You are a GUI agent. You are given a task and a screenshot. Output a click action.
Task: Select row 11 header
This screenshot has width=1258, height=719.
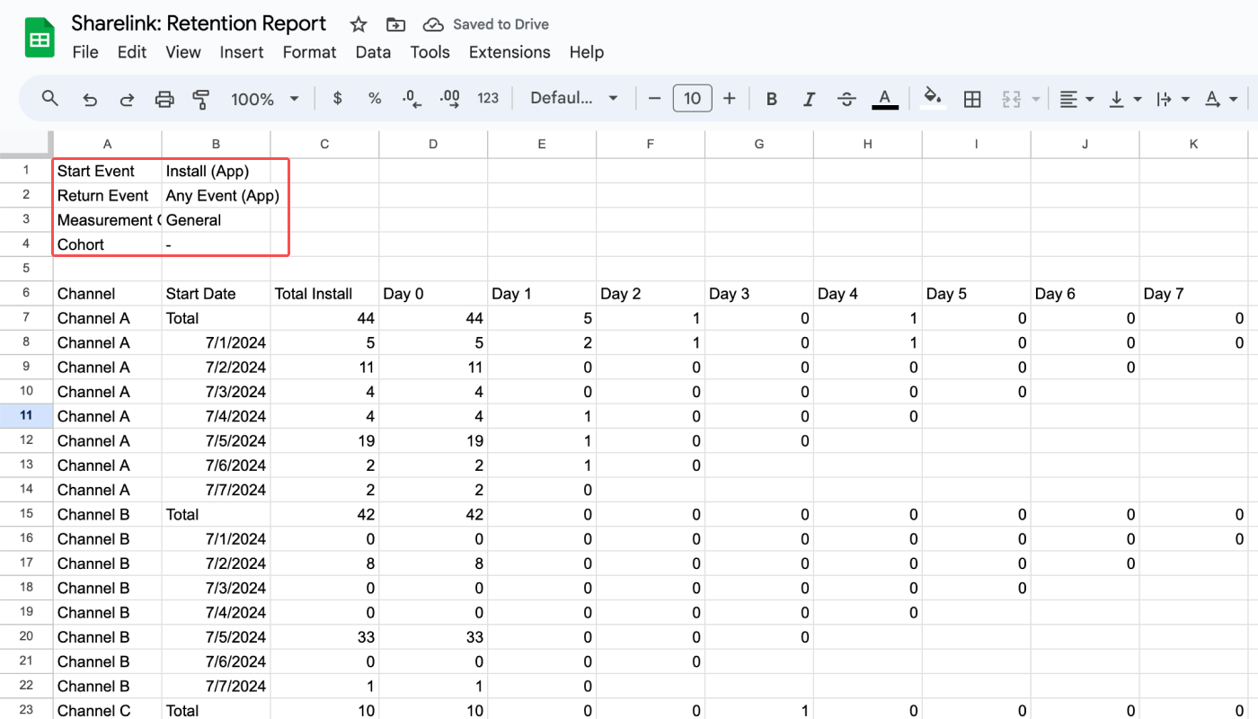[x=26, y=416]
